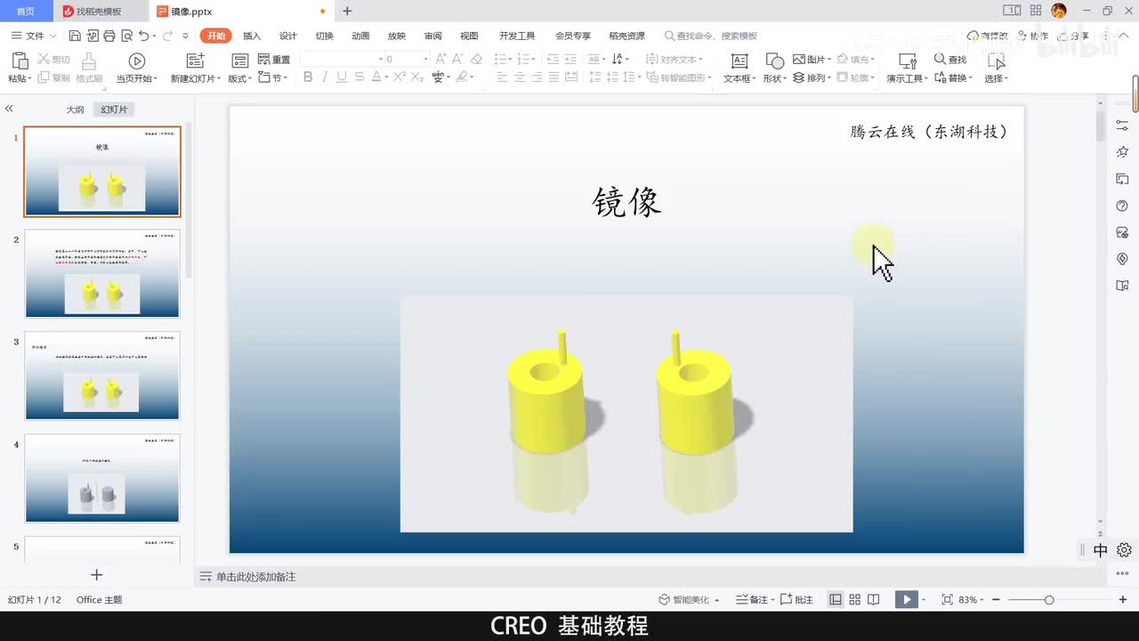The width and height of the screenshot is (1139, 641).
Task: Toggle Strikethrough formatting
Action: [359, 77]
